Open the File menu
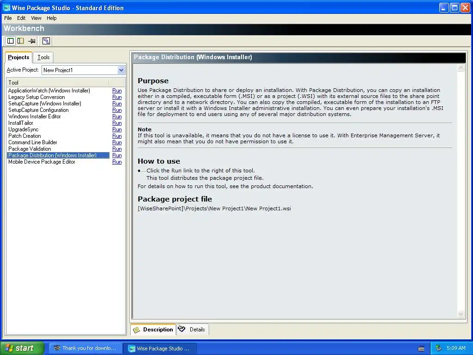473x355 pixels. pos(8,18)
